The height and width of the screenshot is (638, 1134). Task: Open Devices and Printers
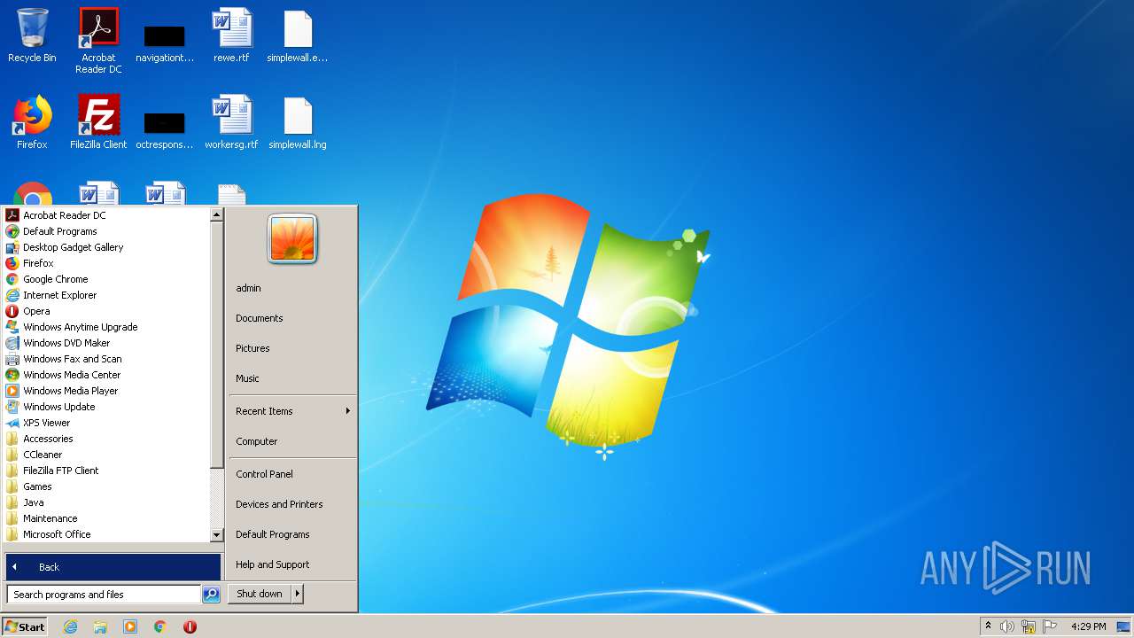pyautogui.click(x=292, y=504)
